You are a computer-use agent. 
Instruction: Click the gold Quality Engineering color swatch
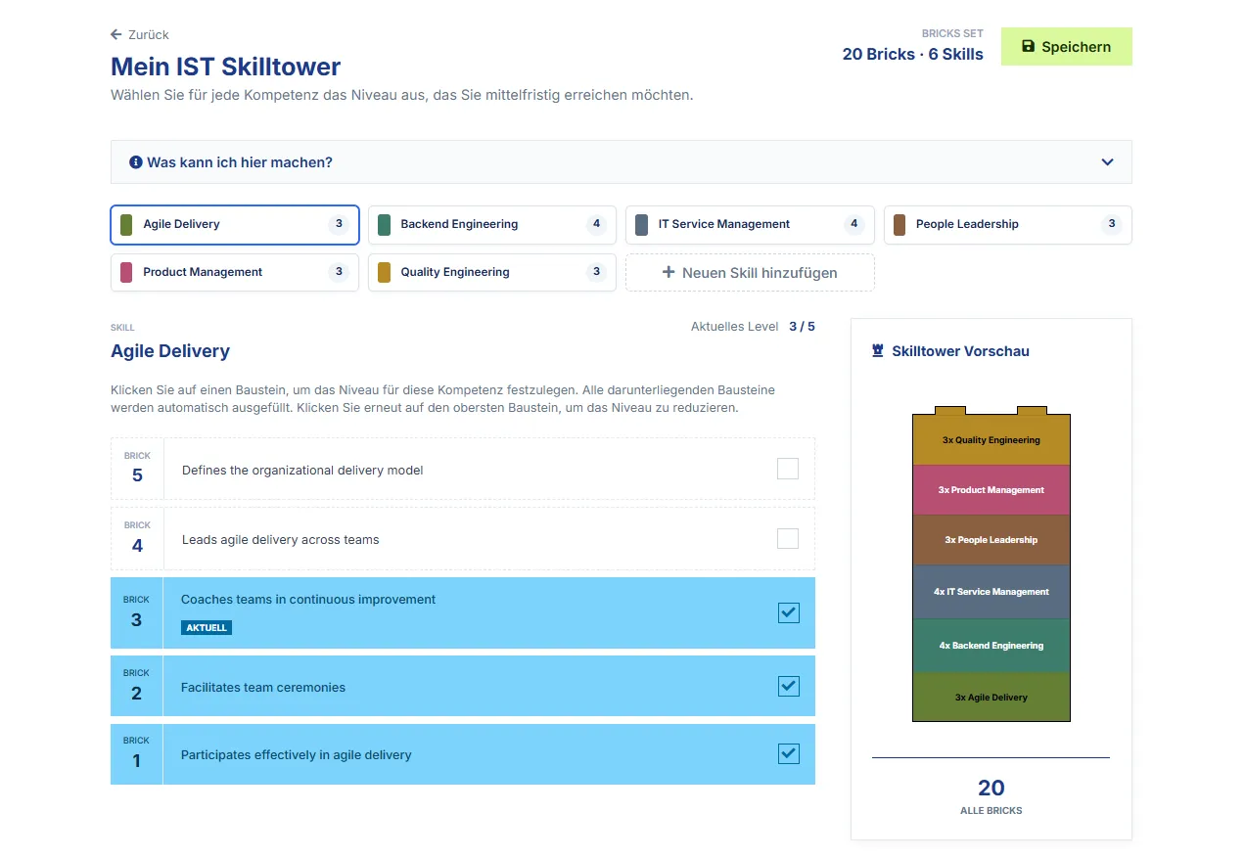click(384, 272)
